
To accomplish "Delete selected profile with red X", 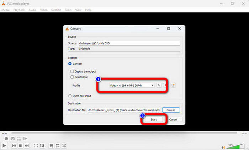I will [x=165, y=85].
